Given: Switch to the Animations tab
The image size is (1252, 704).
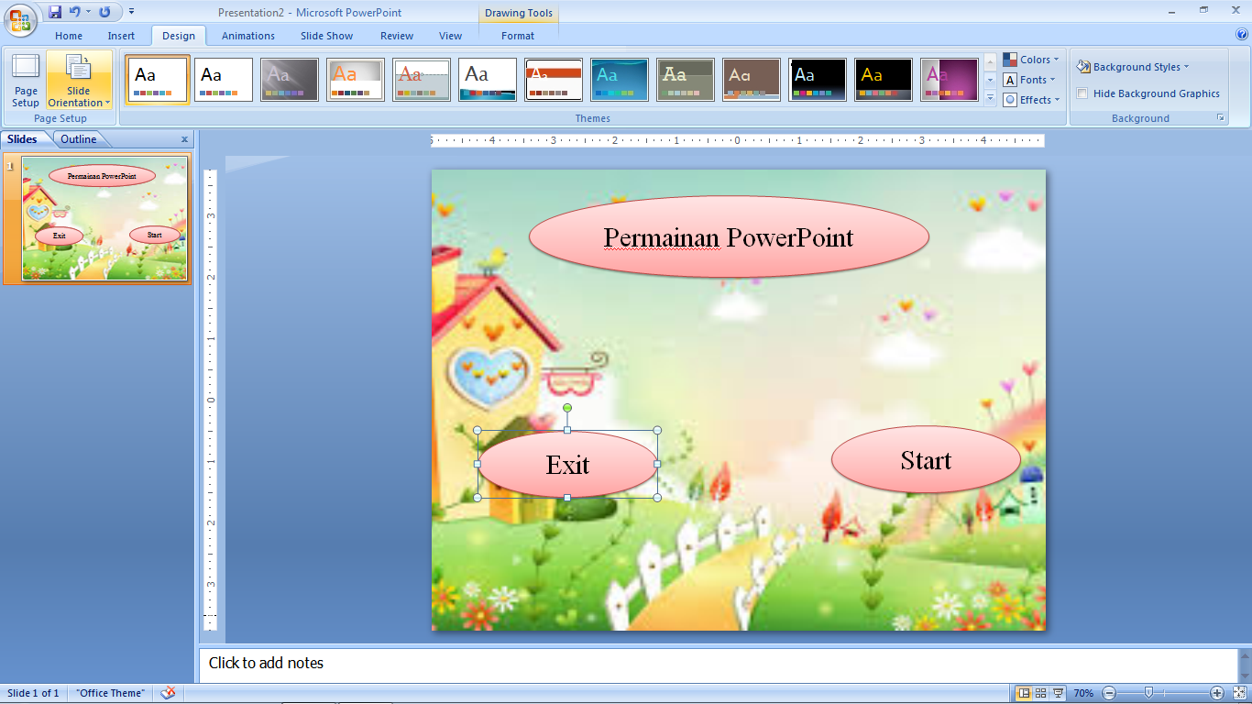Looking at the screenshot, I should coord(247,36).
